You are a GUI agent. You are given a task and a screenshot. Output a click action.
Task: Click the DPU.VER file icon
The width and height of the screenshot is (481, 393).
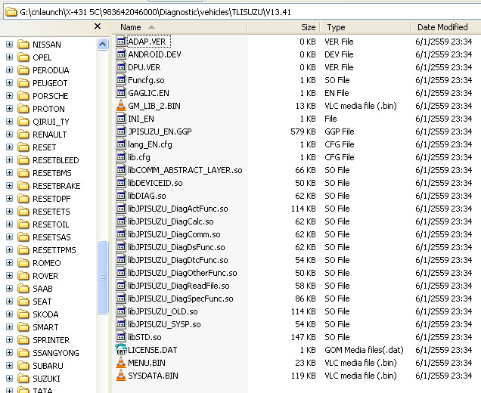[x=121, y=67]
